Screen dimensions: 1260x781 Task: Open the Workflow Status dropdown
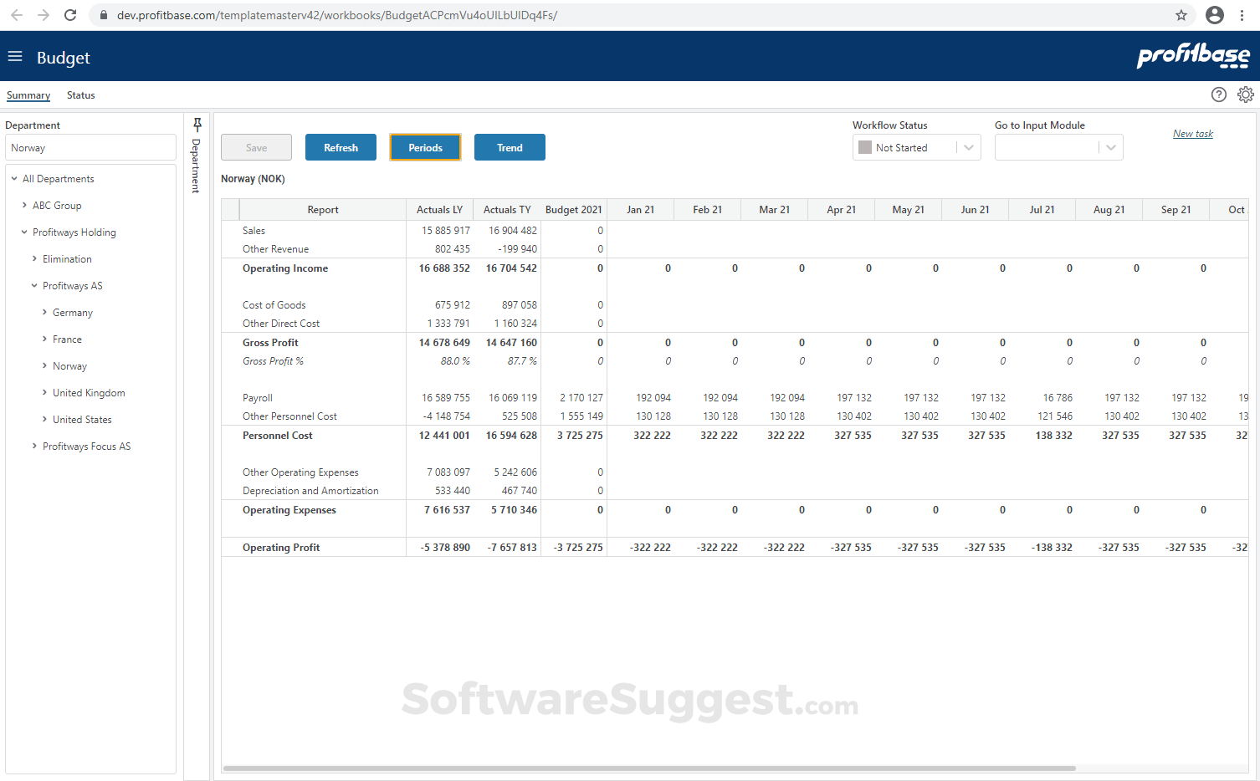[x=970, y=147]
